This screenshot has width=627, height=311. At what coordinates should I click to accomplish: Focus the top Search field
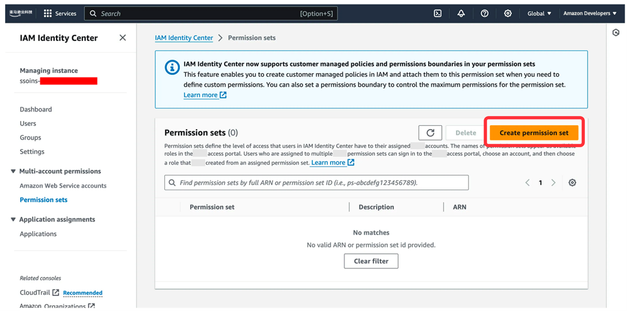(211, 14)
